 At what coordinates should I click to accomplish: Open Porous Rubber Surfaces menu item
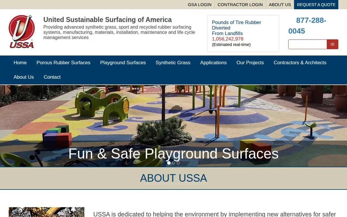tap(63, 63)
